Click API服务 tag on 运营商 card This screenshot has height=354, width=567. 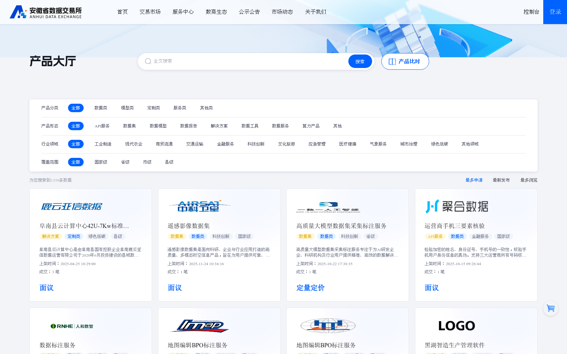[435, 236]
